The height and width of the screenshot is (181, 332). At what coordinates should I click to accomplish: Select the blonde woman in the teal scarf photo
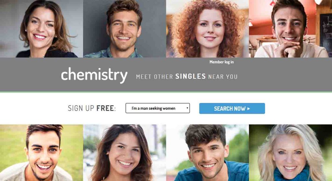coord(290,153)
